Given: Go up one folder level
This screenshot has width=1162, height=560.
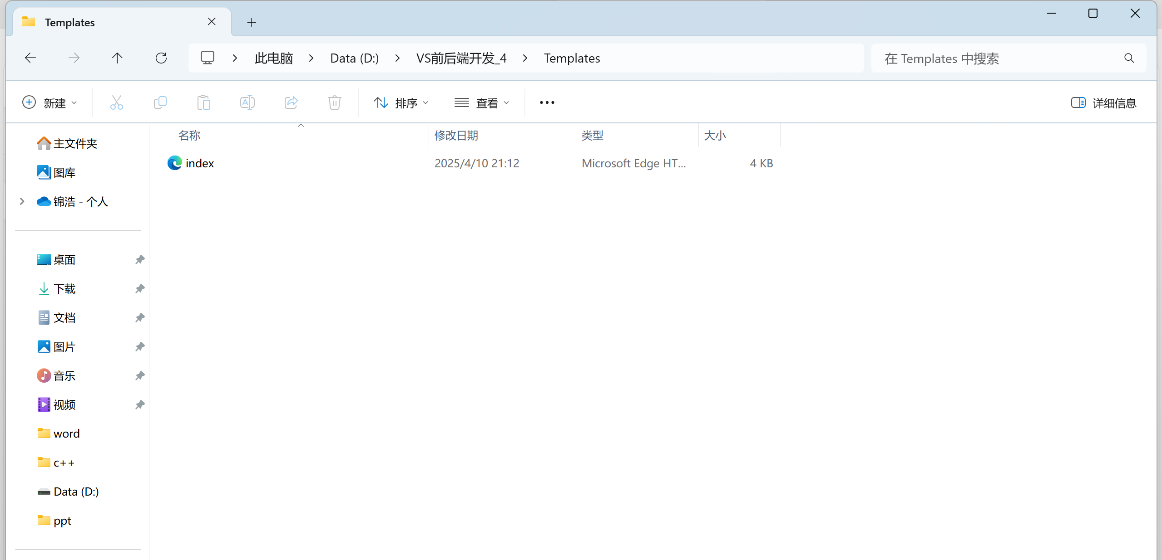Looking at the screenshot, I should click(x=117, y=58).
